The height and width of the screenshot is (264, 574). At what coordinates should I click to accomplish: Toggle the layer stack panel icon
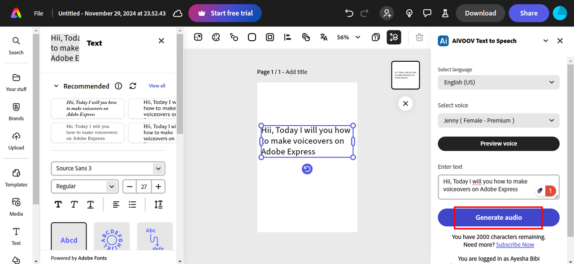tap(394, 37)
